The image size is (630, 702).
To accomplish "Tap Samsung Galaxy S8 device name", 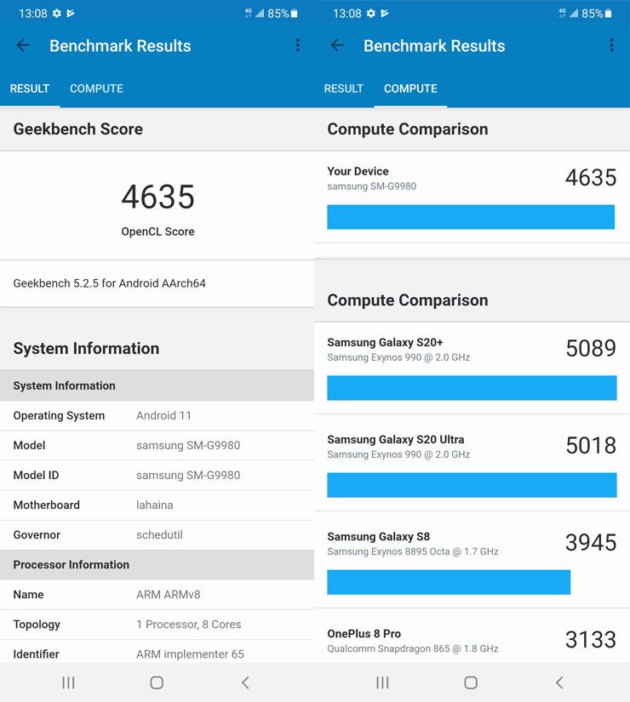I will point(378,537).
